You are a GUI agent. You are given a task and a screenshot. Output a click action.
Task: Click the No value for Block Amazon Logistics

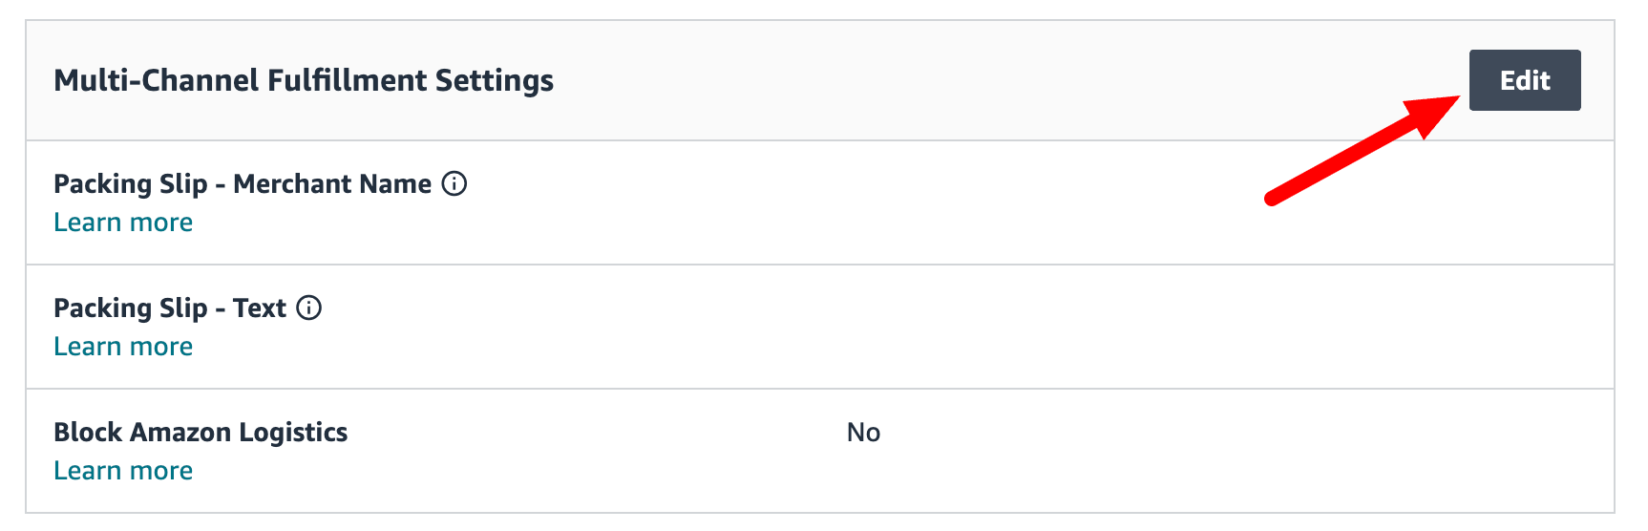point(863,433)
